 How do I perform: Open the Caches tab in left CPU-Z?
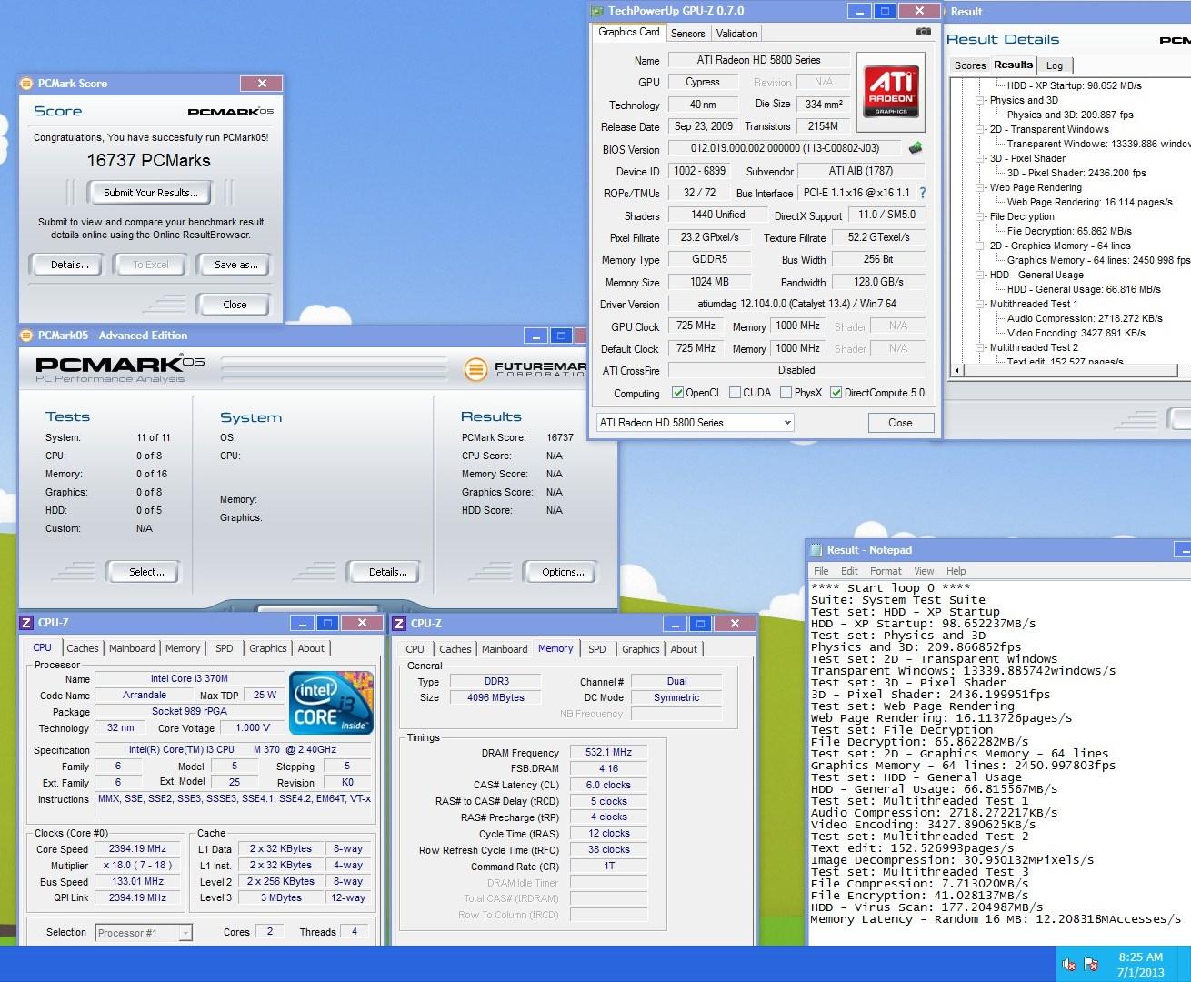tap(82, 648)
